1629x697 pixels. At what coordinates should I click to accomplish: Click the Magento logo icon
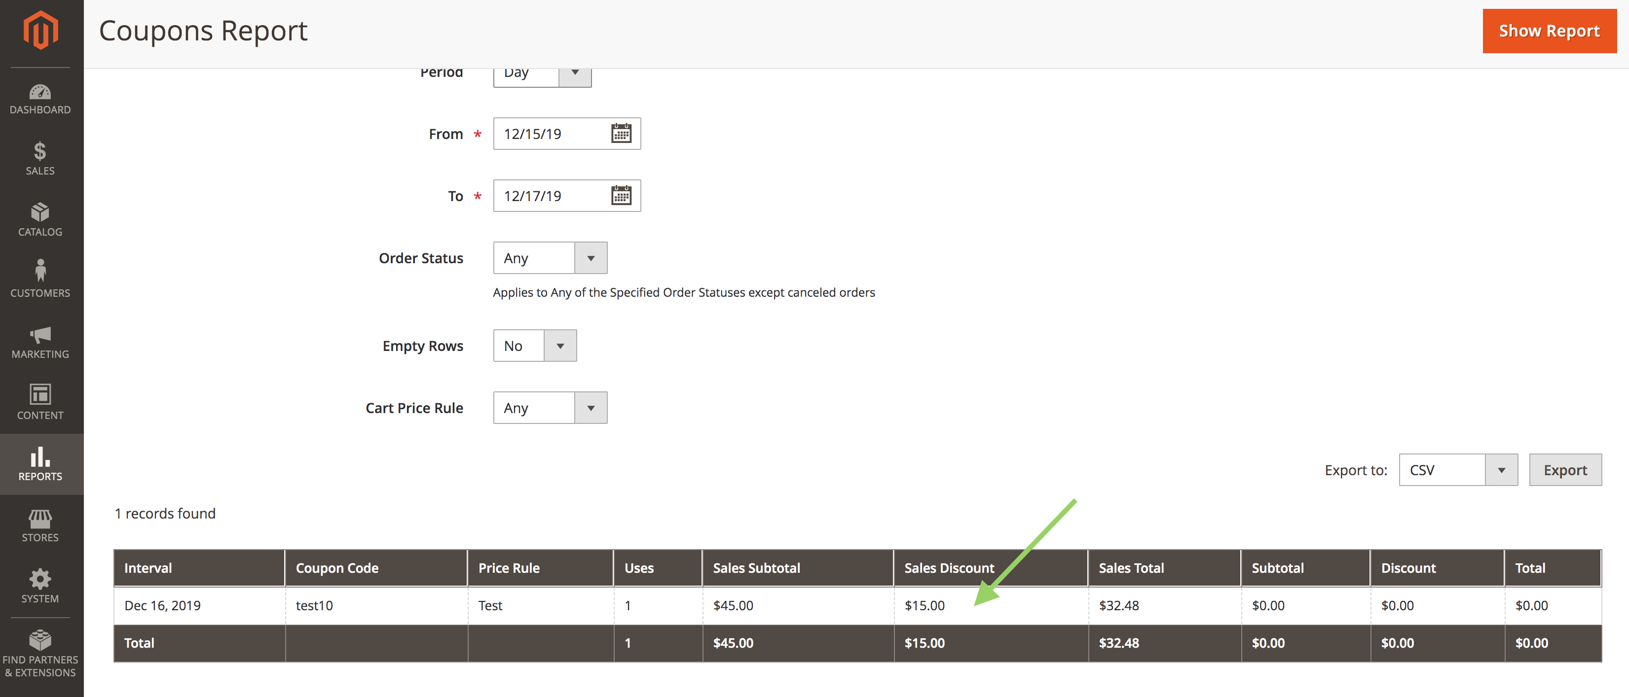pos(40,30)
